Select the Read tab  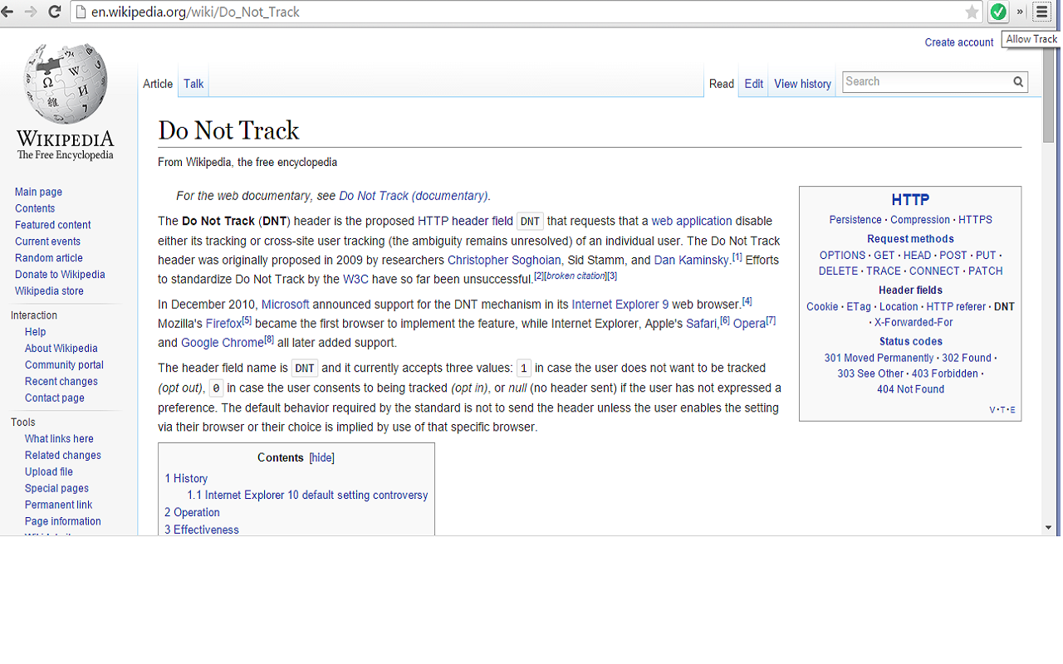[x=722, y=84]
